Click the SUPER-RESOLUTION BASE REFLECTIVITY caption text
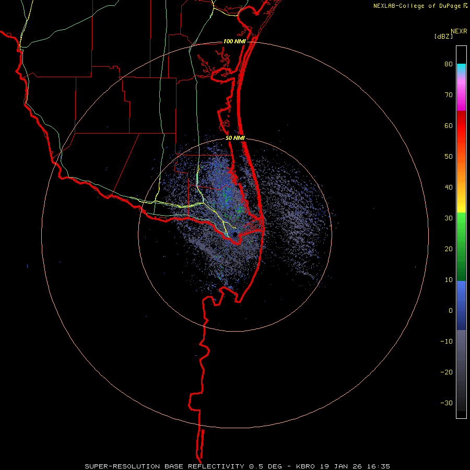The width and height of the screenshot is (470, 470). (164, 466)
